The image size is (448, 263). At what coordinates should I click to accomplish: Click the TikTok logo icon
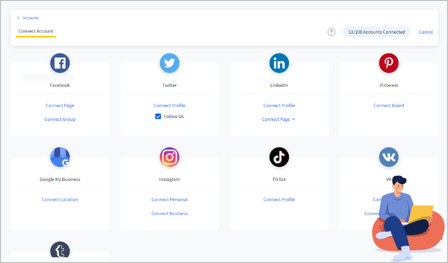click(279, 157)
